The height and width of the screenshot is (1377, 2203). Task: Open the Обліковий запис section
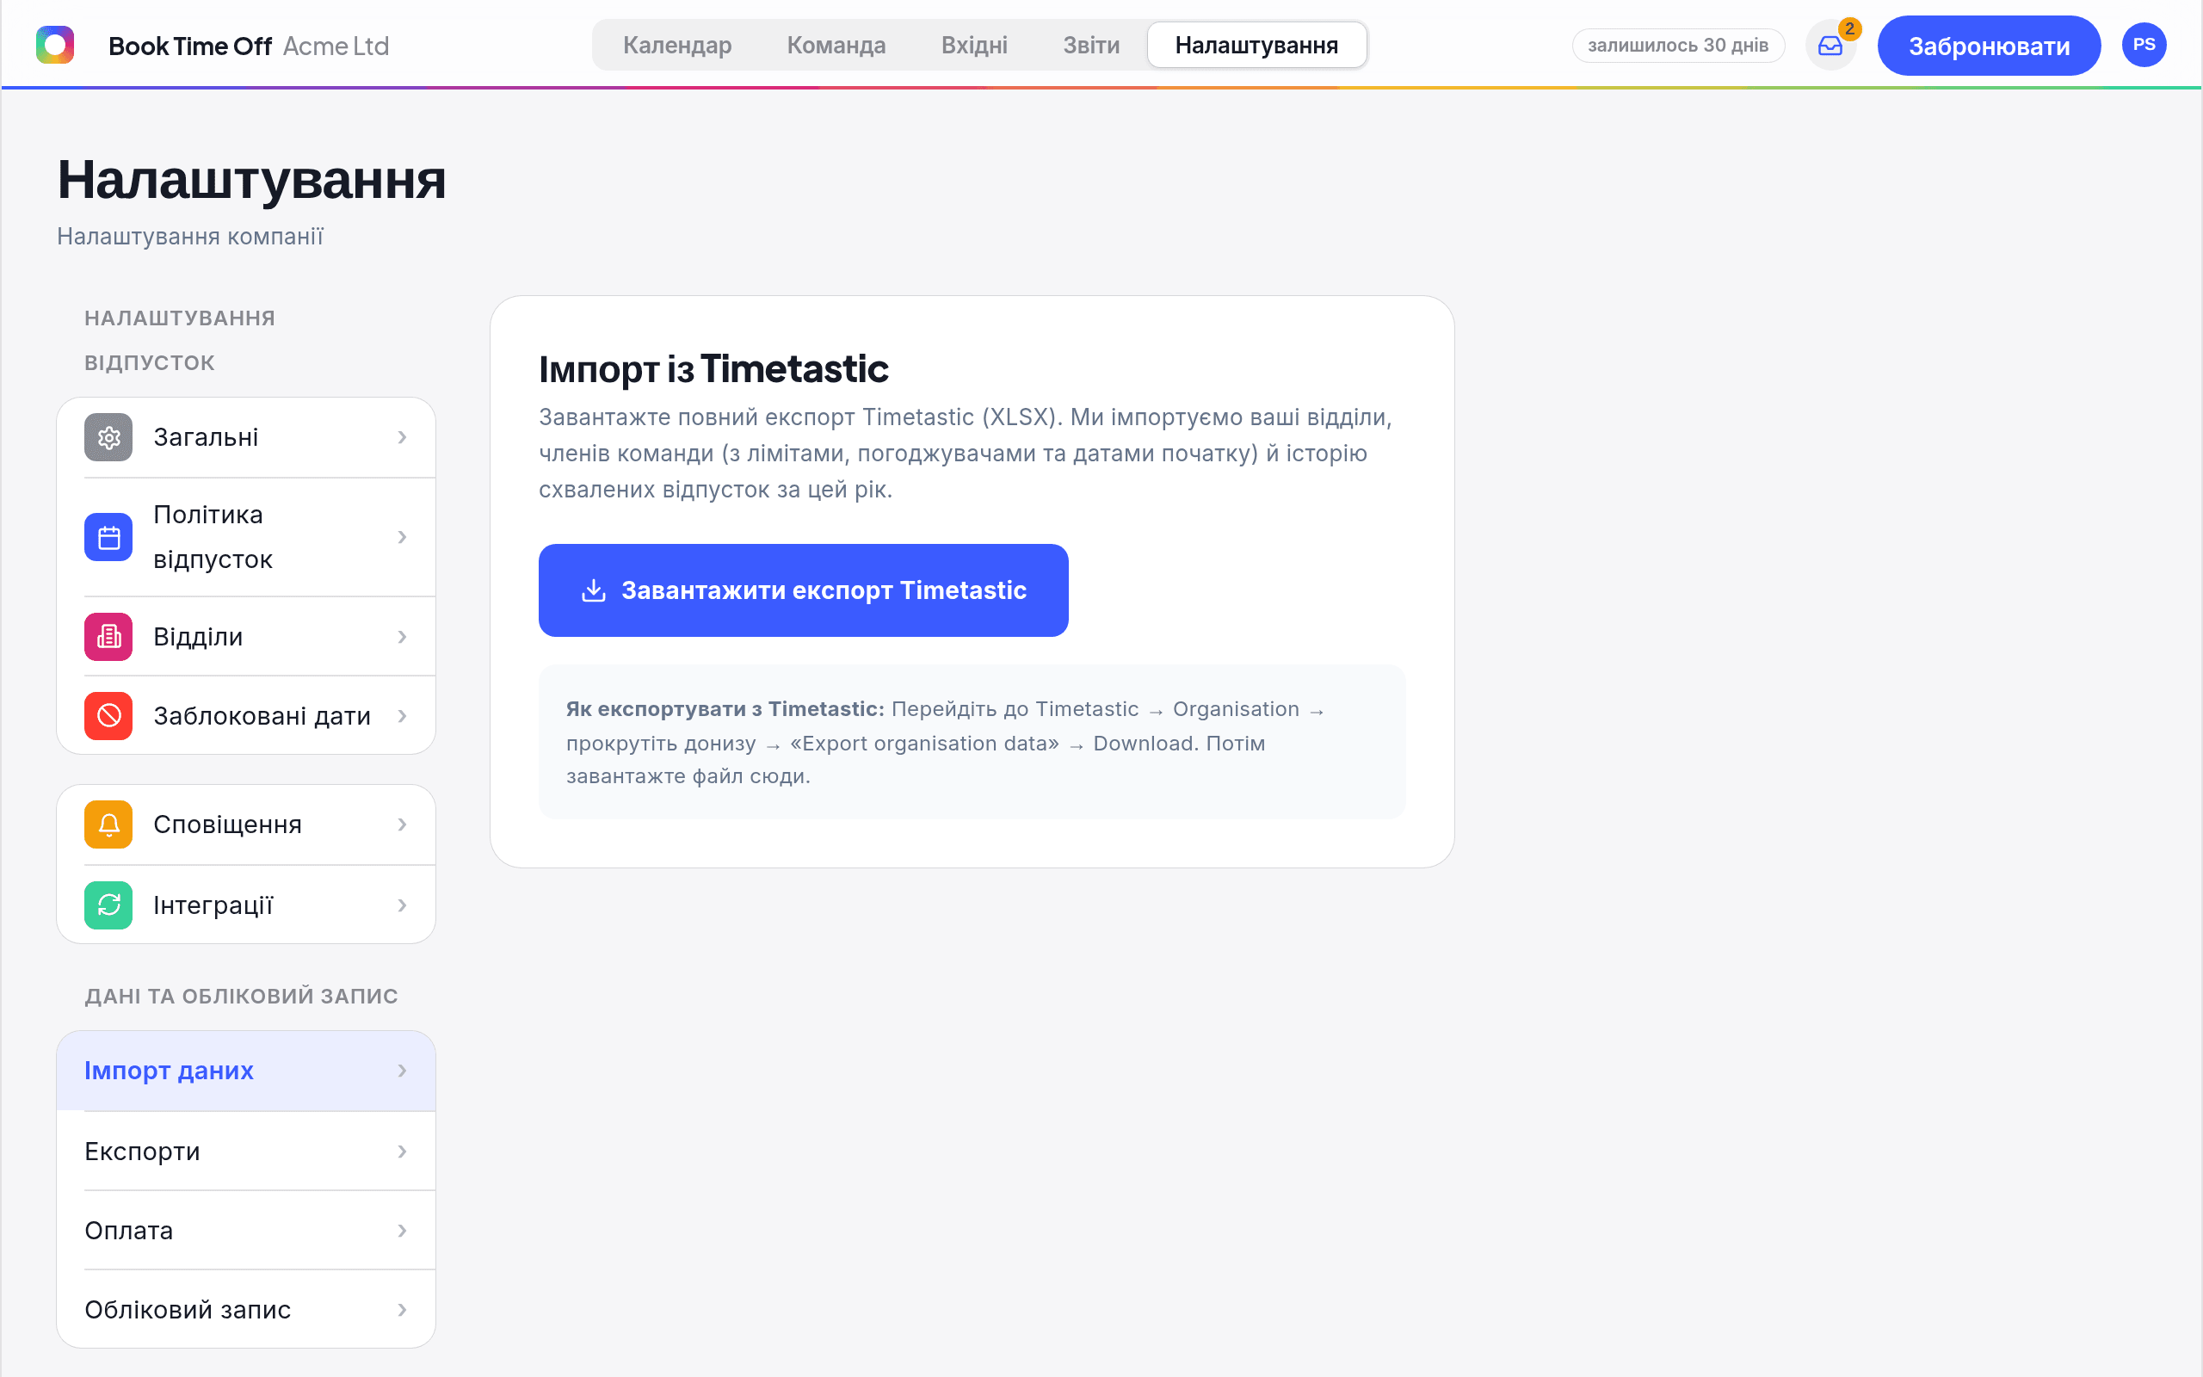pyautogui.click(x=246, y=1310)
